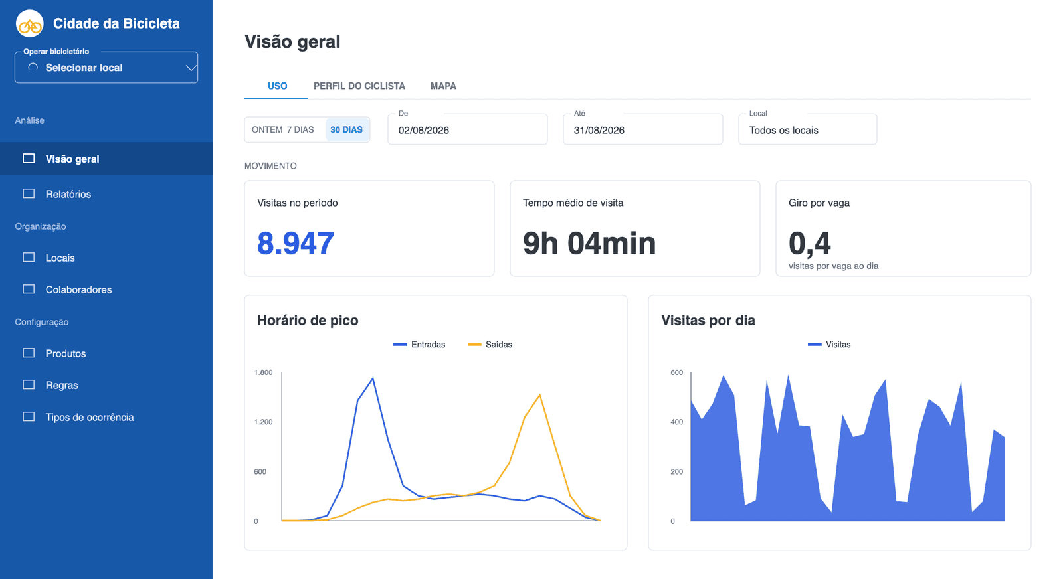Expand the Selecionar local dropdown chevron
The height and width of the screenshot is (579, 1063).
(191, 68)
